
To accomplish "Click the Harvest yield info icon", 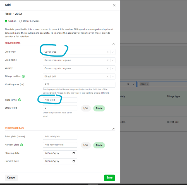I will click(21, 145).
